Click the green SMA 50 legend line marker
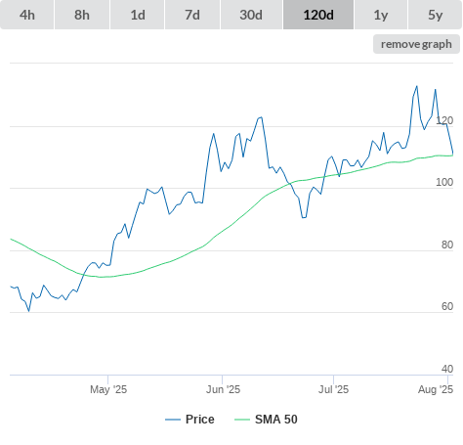Image resolution: width=463 pixels, height=445 pixels. 242,420
